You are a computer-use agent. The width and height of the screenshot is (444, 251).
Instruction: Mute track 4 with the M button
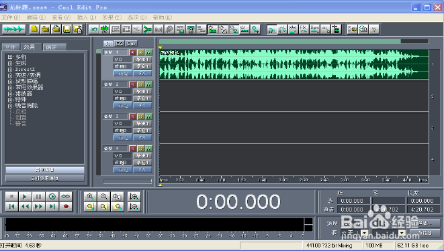pos(148,149)
